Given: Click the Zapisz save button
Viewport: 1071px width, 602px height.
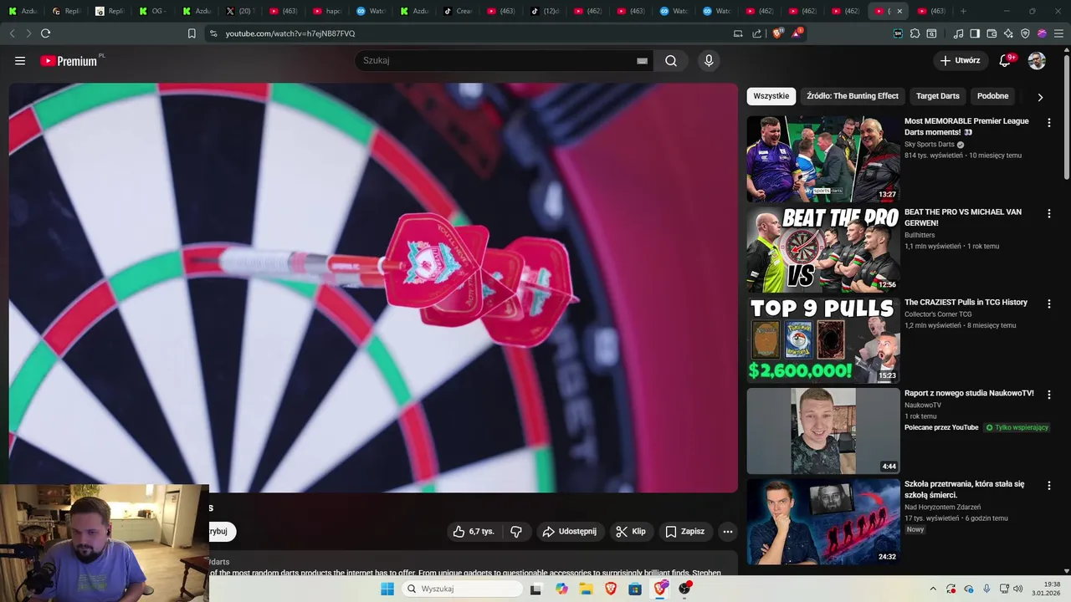Looking at the screenshot, I should (x=684, y=531).
